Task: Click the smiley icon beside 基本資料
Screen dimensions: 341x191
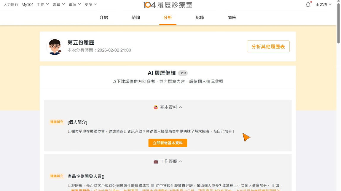Action: click(156, 107)
